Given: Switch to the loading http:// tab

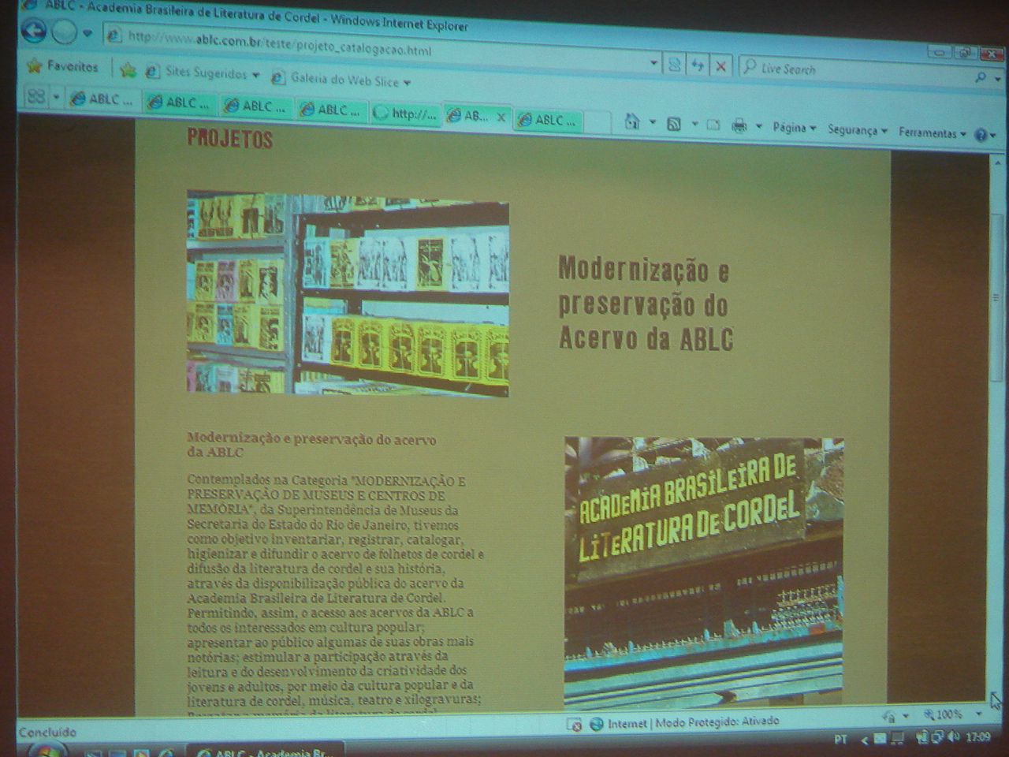Looking at the screenshot, I should 407,113.
